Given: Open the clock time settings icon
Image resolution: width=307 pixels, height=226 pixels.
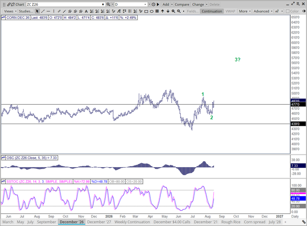Looking at the screenshot, I should click(x=154, y=4).
